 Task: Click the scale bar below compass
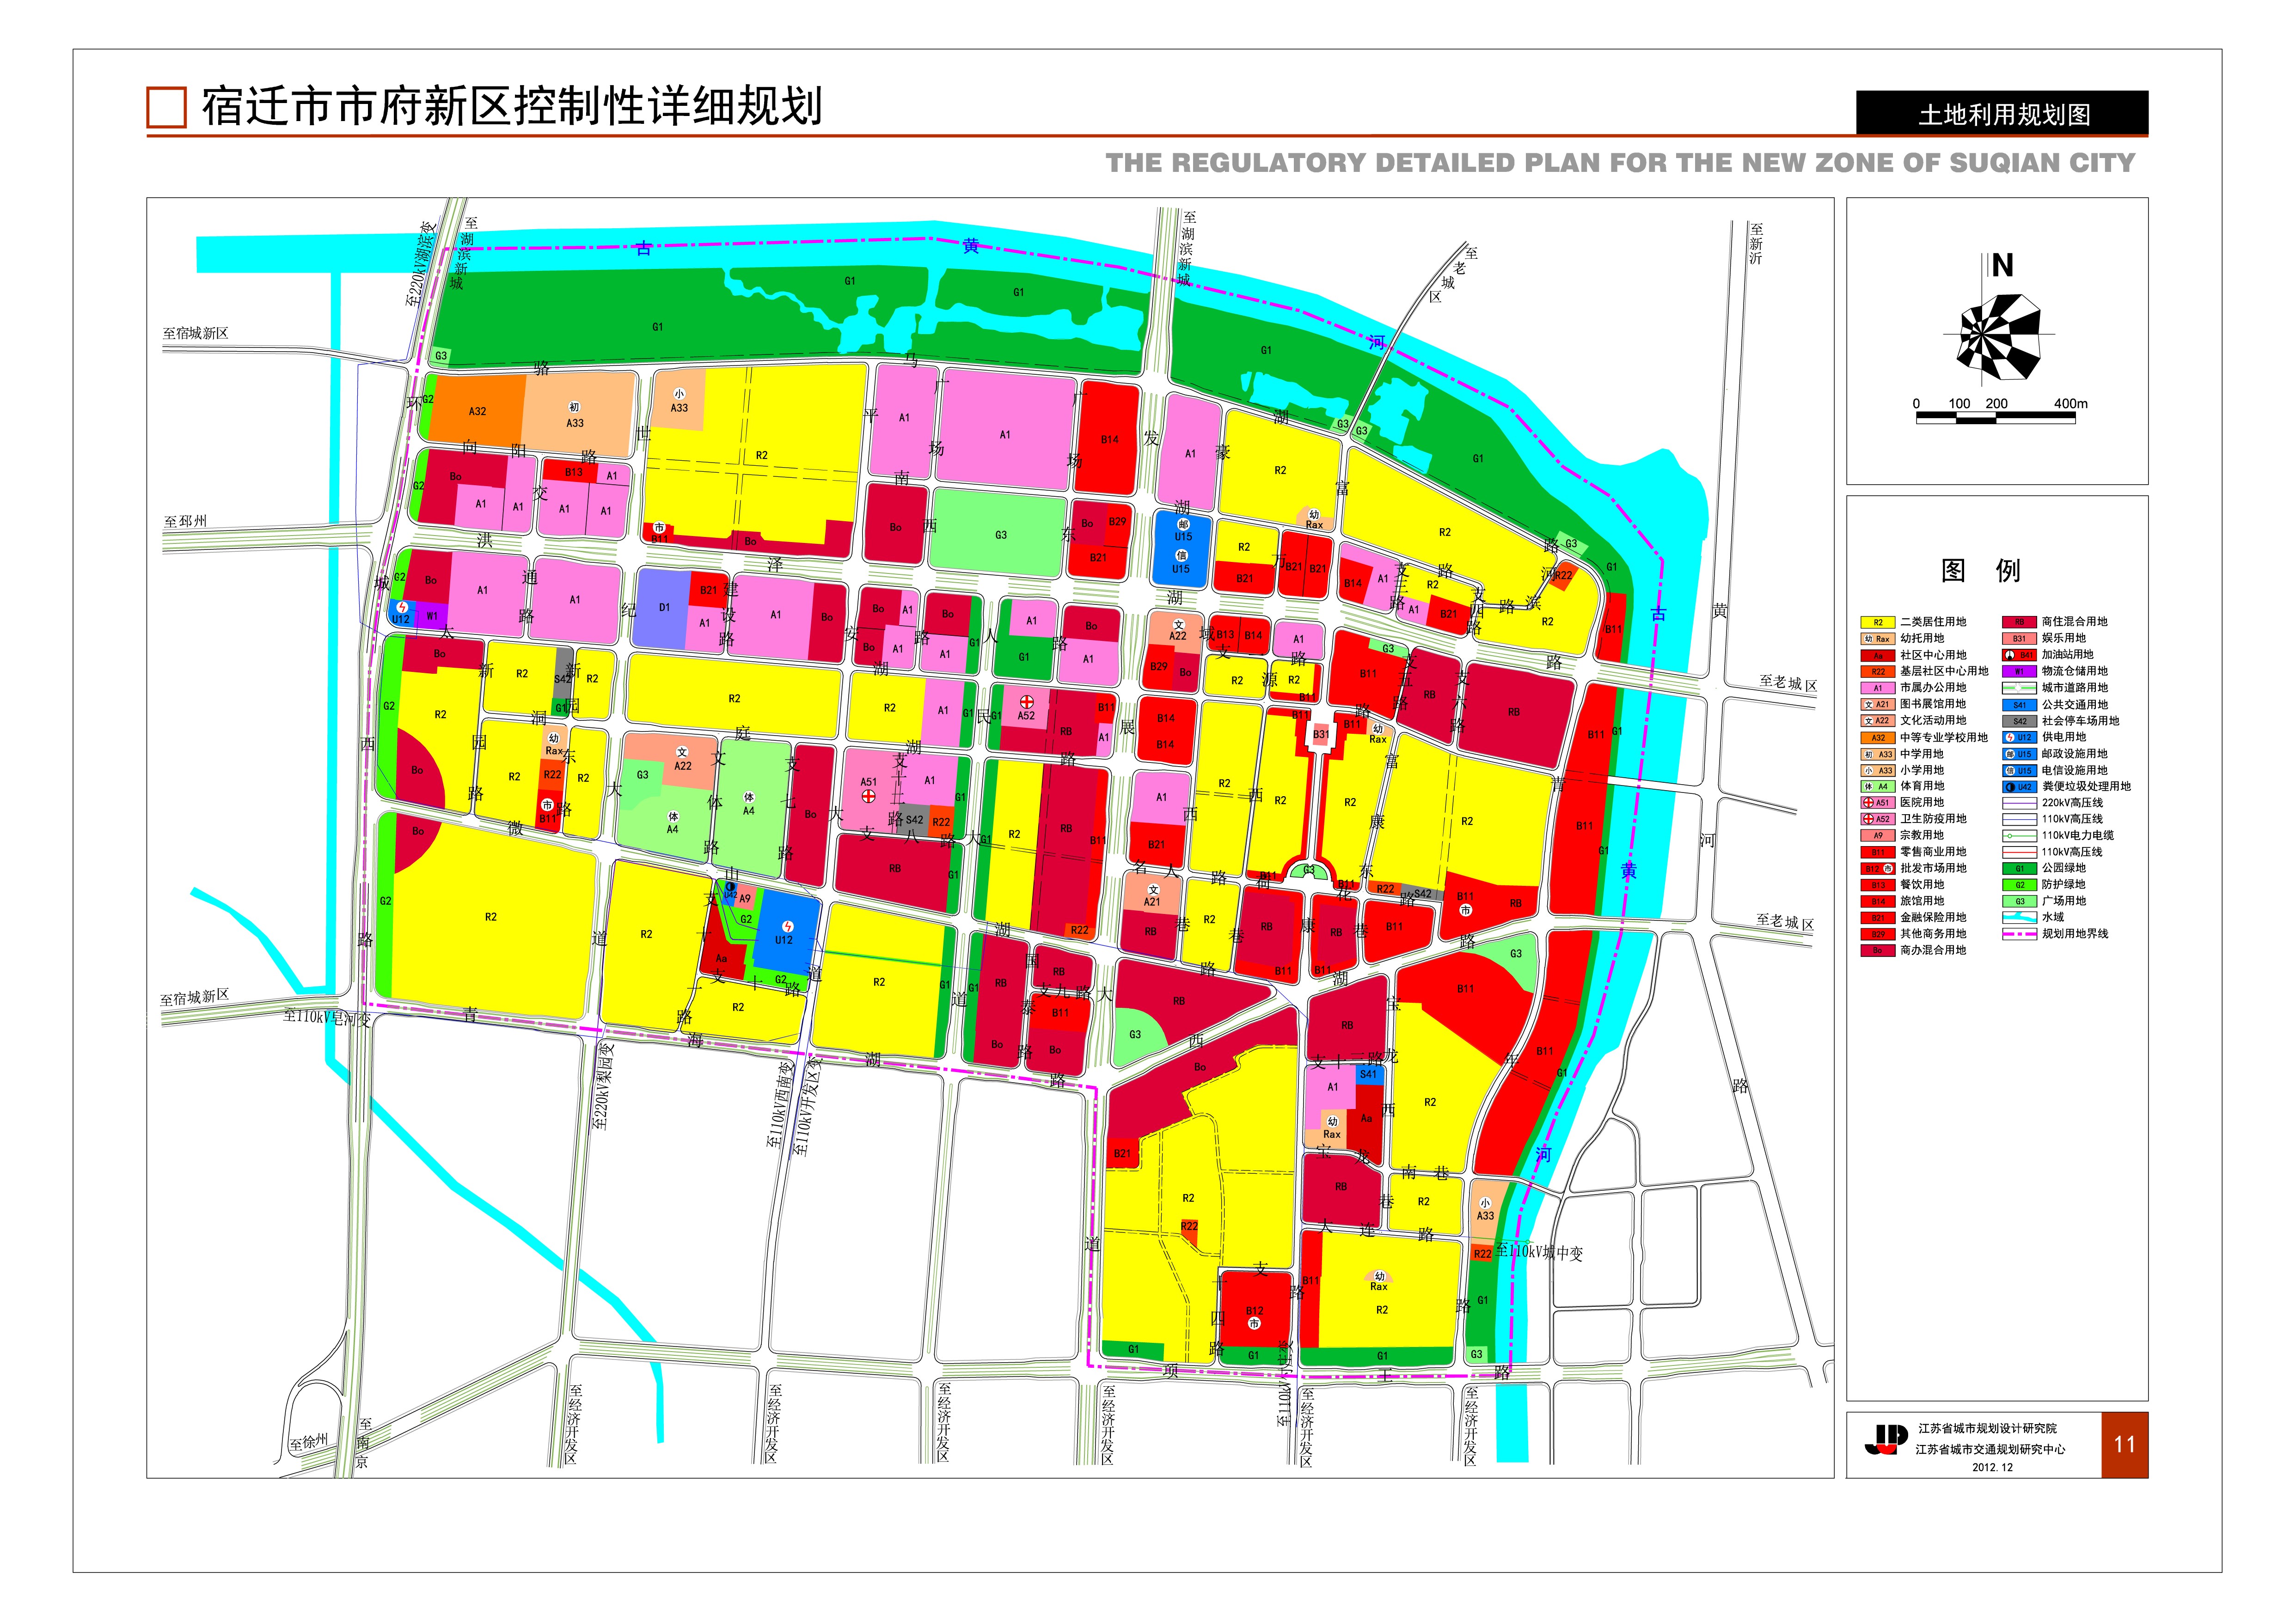click(1996, 419)
